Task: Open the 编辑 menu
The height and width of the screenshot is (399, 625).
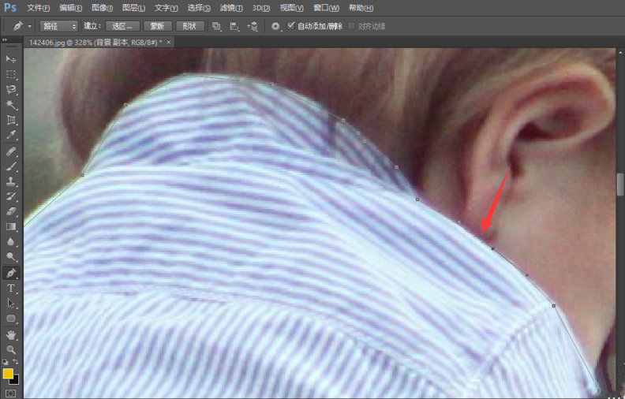Action: (x=70, y=8)
